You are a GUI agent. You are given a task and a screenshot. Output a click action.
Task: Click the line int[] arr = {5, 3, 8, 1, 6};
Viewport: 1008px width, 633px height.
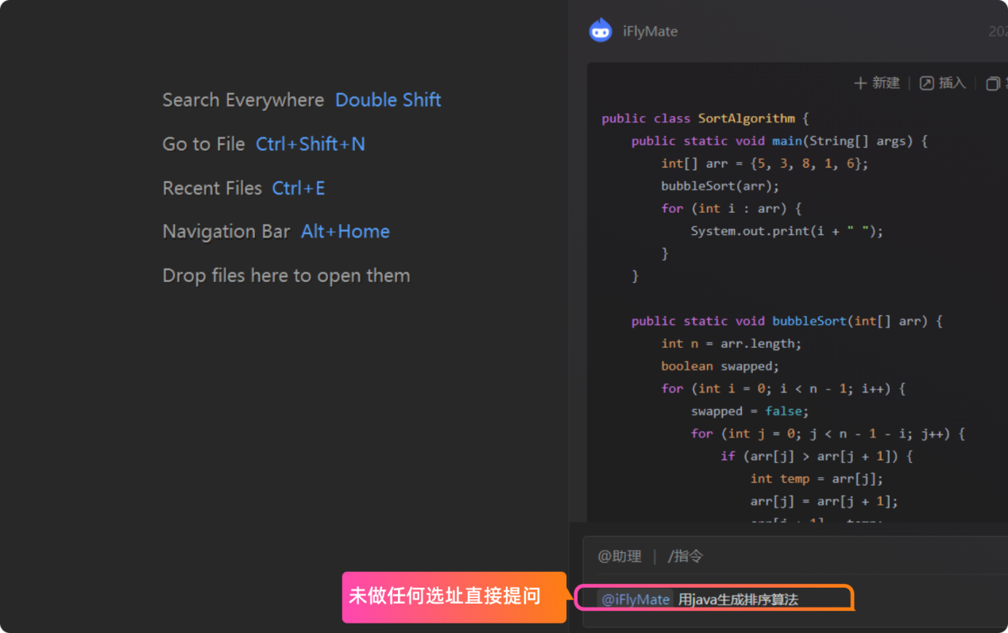pyautogui.click(x=765, y=164)
